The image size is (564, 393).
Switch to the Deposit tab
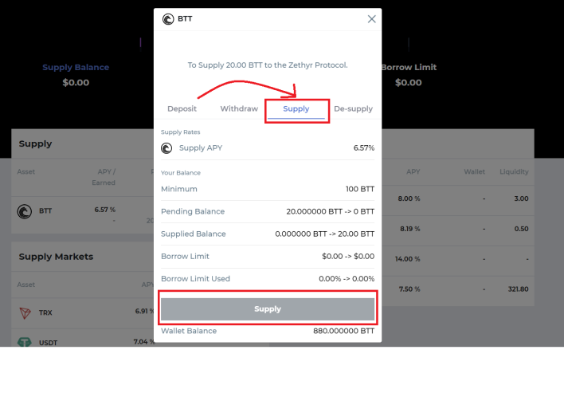[x=182, y=108]
